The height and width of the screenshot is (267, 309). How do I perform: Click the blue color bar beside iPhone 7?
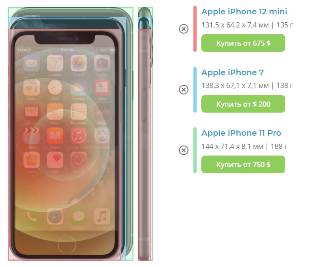[195, 90]
